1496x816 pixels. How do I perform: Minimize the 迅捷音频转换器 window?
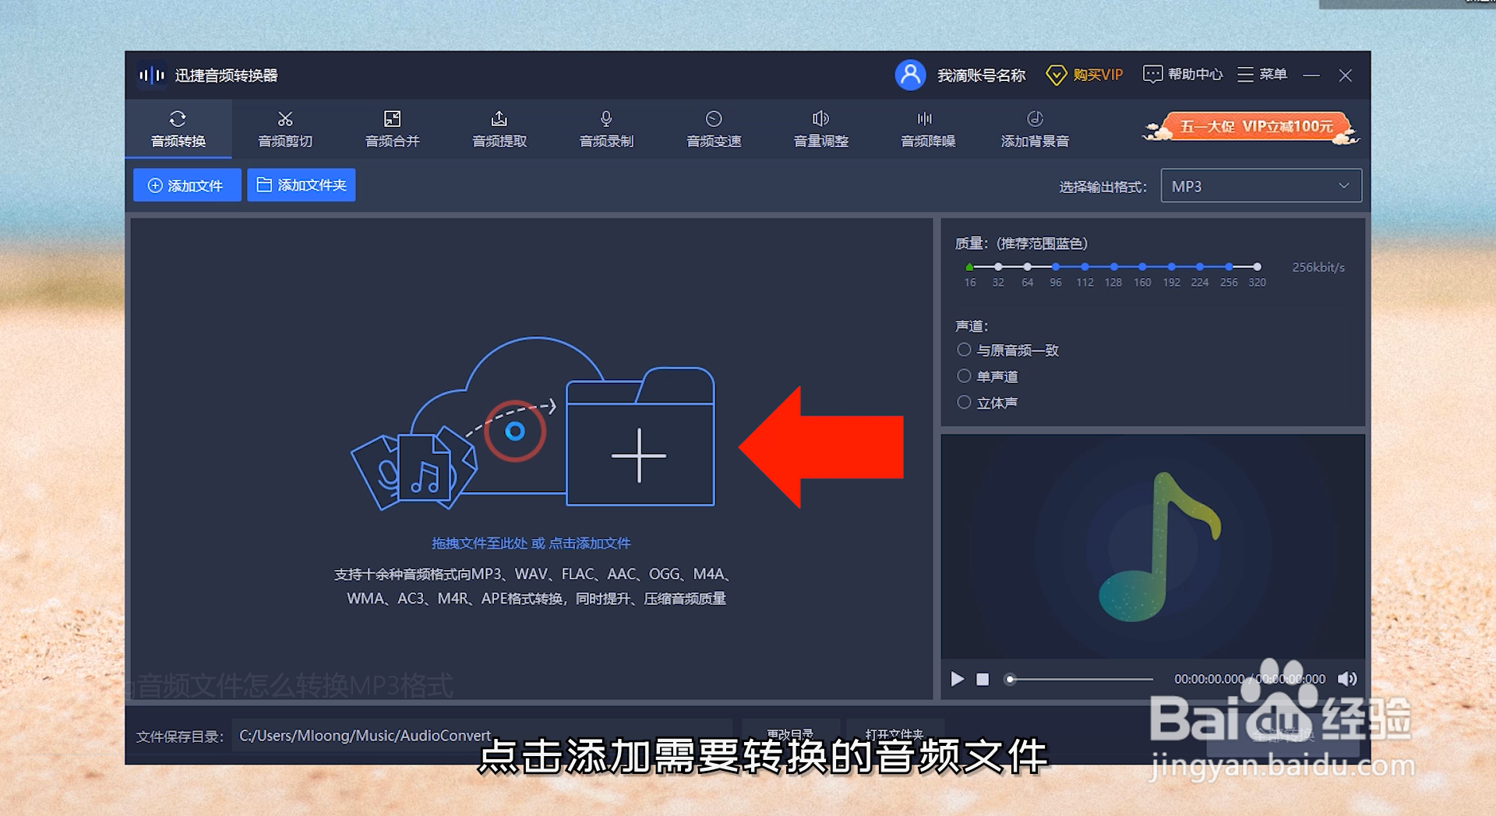pos(1311,75)
